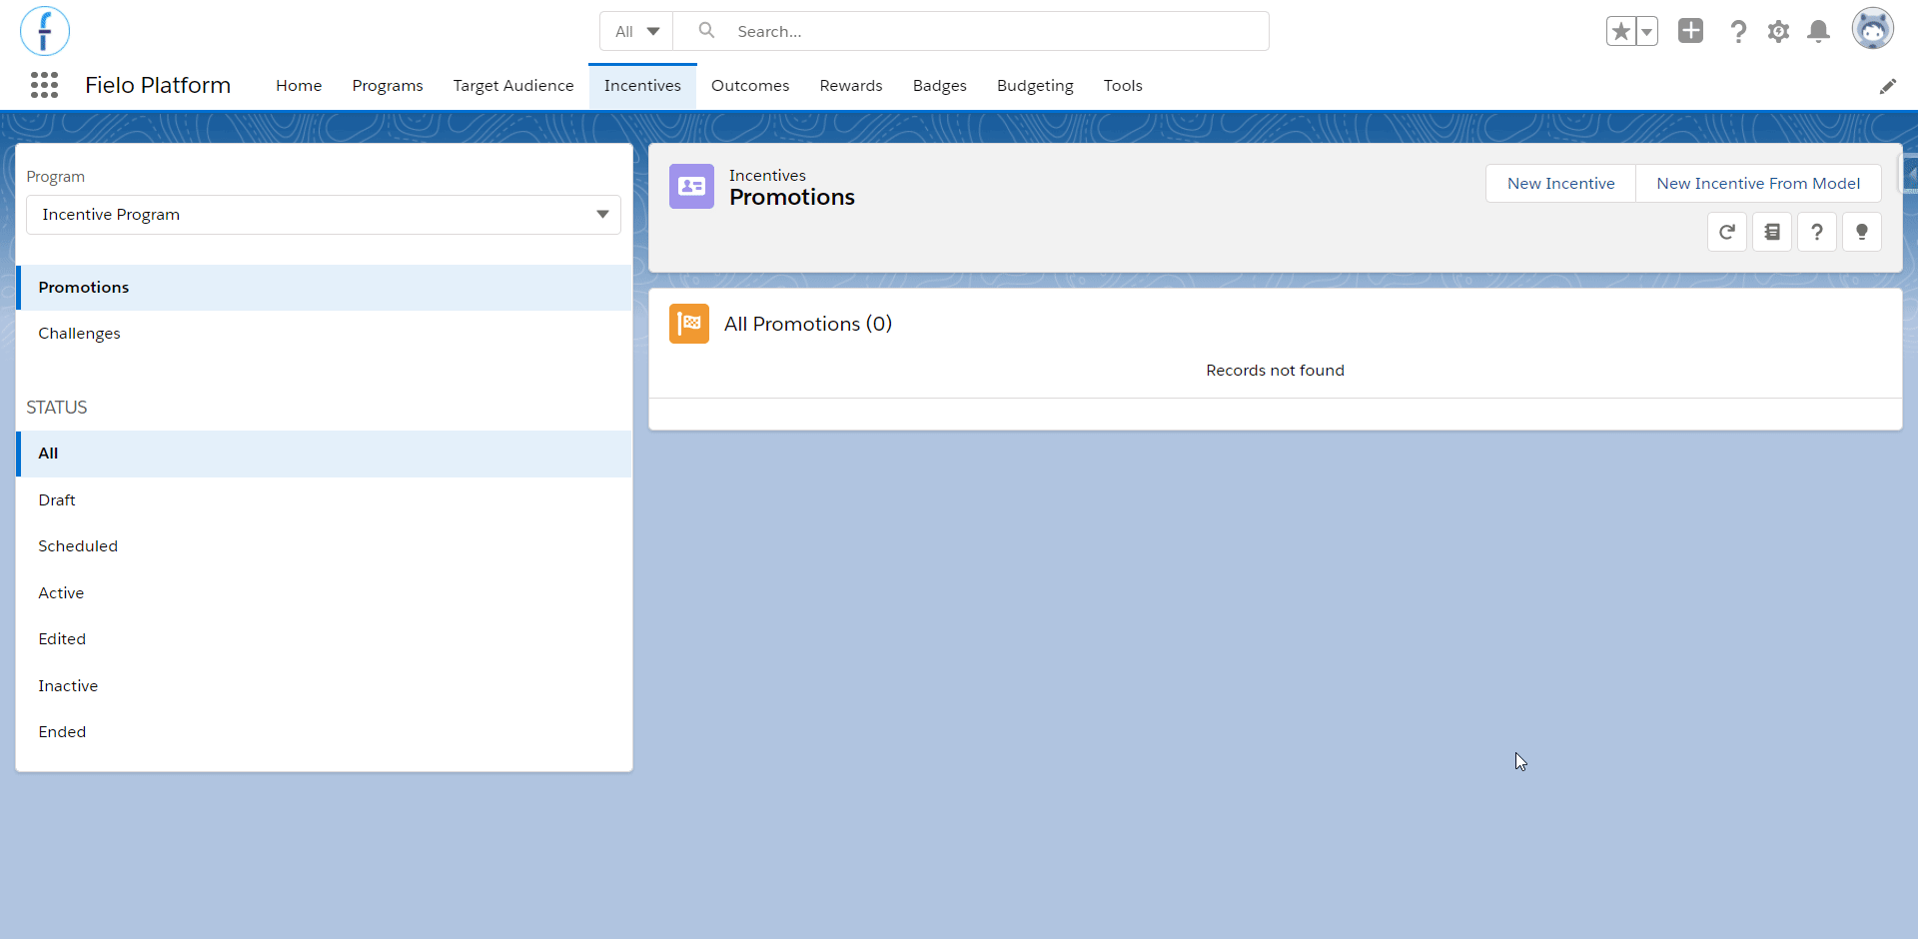
Task: Expand the Incentive Program dropdown
Action: 324,215
